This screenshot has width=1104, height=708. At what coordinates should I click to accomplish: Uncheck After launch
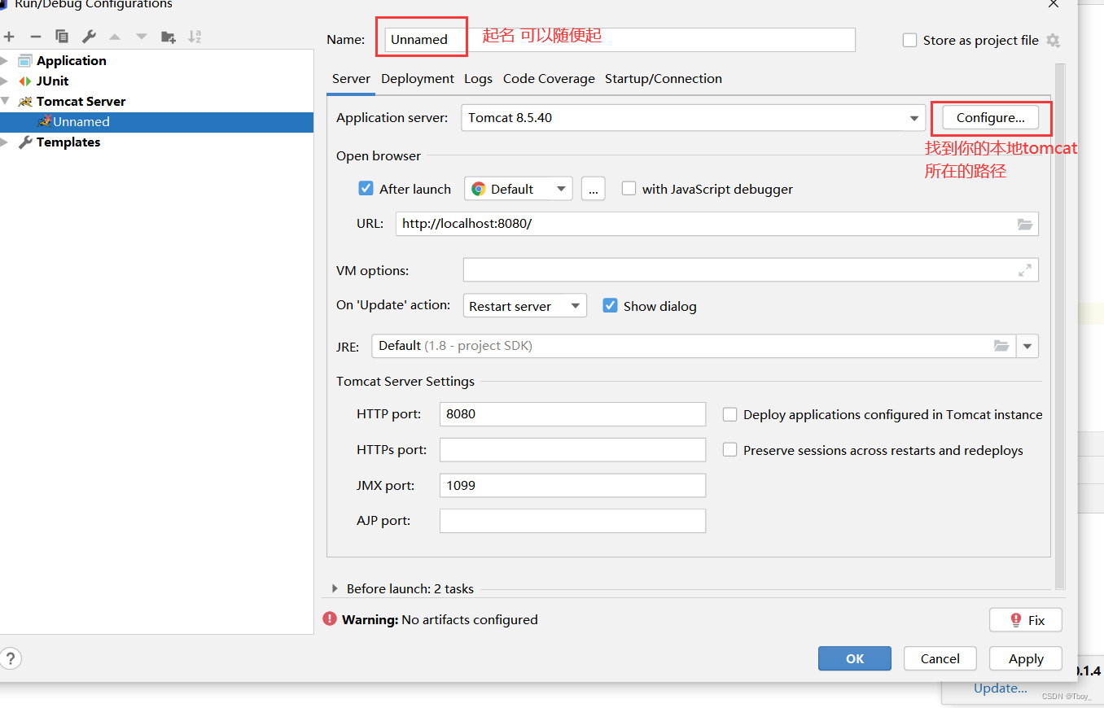point(366,188)
